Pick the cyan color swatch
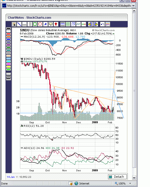This screenshot has width=150, height=187. pyautogui.click(x=8, y=61)
